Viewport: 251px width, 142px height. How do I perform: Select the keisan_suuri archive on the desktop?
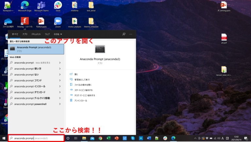click(224, 71)
